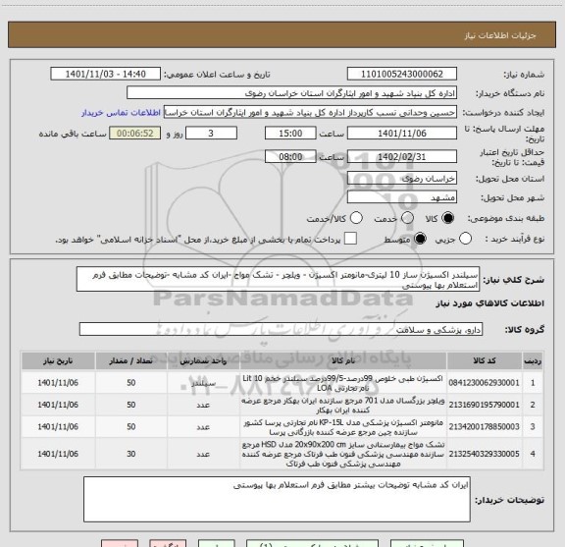Select the کالا radio button
The width and height of the screenshot is (565, 547).
tap(448, 218)
